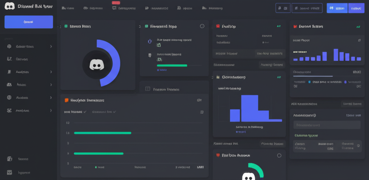
Task: Click the Discord avatar inside the blue donut chart
Action: (x=97, y=64)
